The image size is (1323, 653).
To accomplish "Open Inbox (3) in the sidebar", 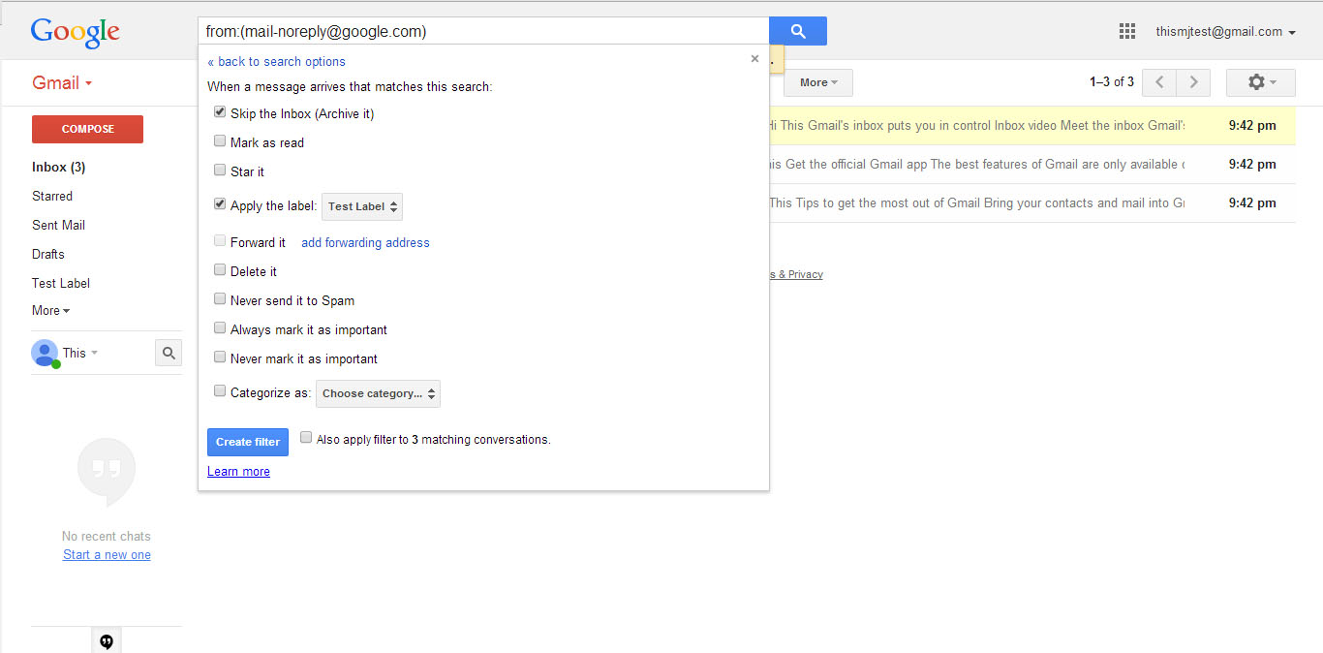I will pyautogui.click(x=59, y=167).
